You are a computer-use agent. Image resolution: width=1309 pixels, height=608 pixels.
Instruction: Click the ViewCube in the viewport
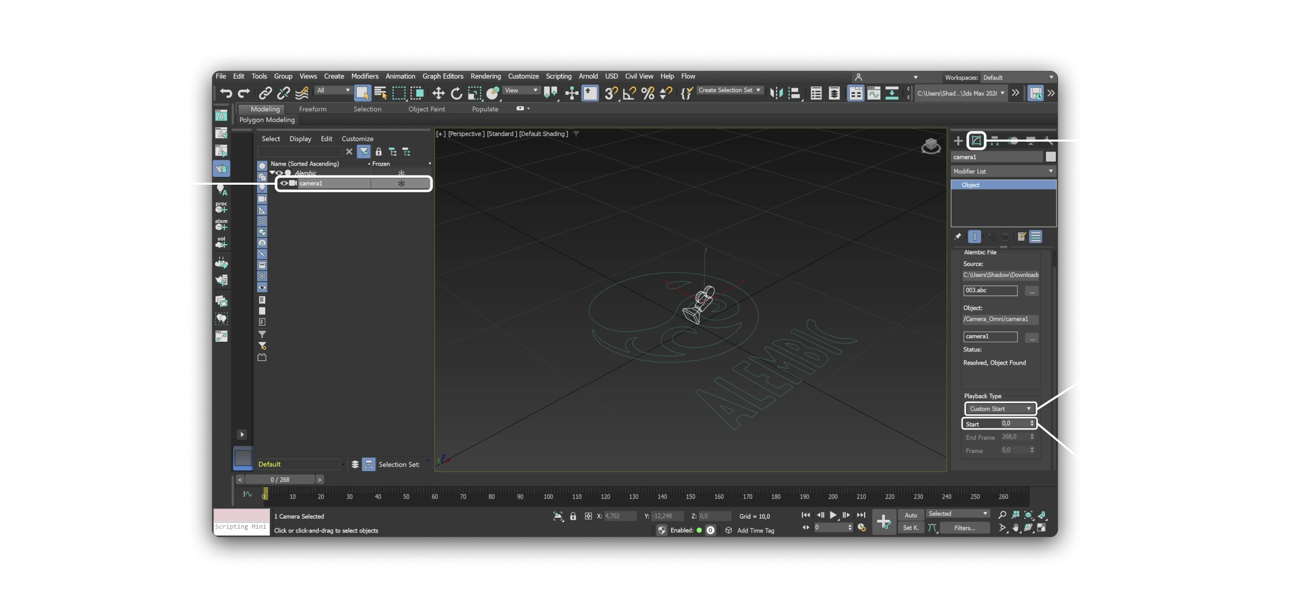pos(931,146)
